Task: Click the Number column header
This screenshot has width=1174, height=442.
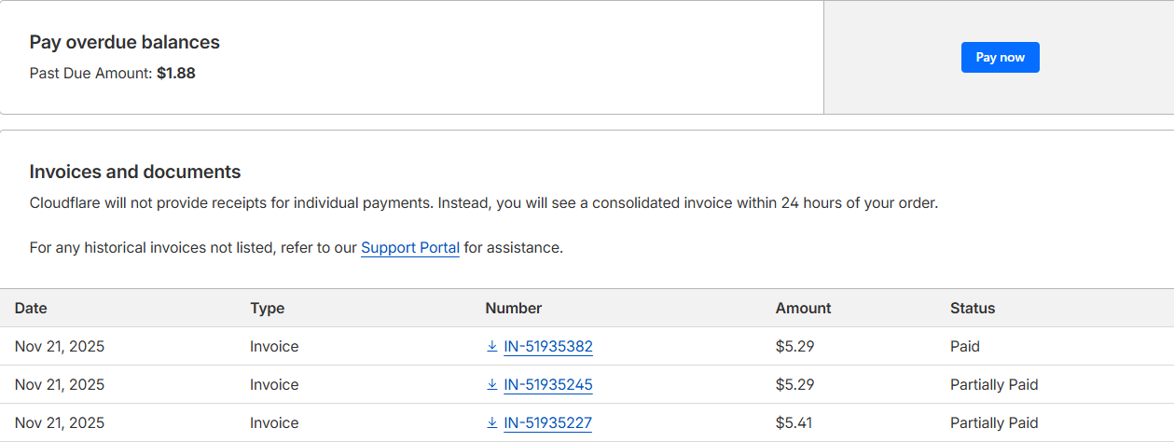Action: pyautogui.click(x=513, y=309)
